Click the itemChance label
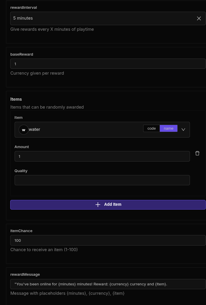Image resolution: width=206 pixels, height=305 pixels. (21, 231)
